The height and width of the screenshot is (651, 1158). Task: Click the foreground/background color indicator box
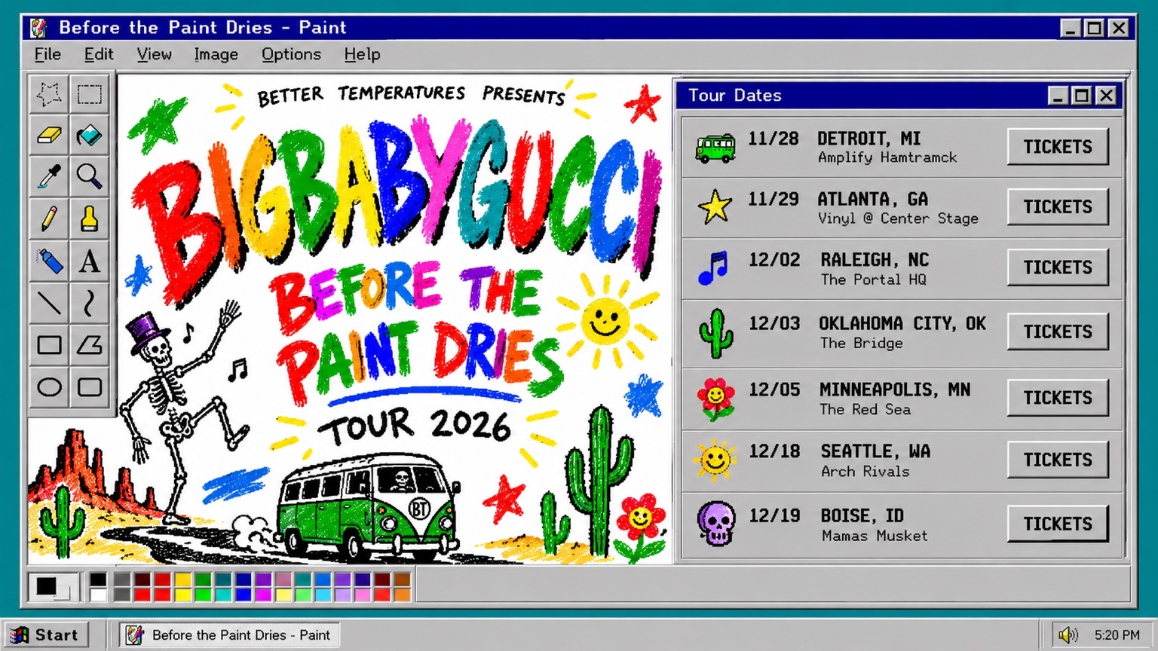(54, 587)
